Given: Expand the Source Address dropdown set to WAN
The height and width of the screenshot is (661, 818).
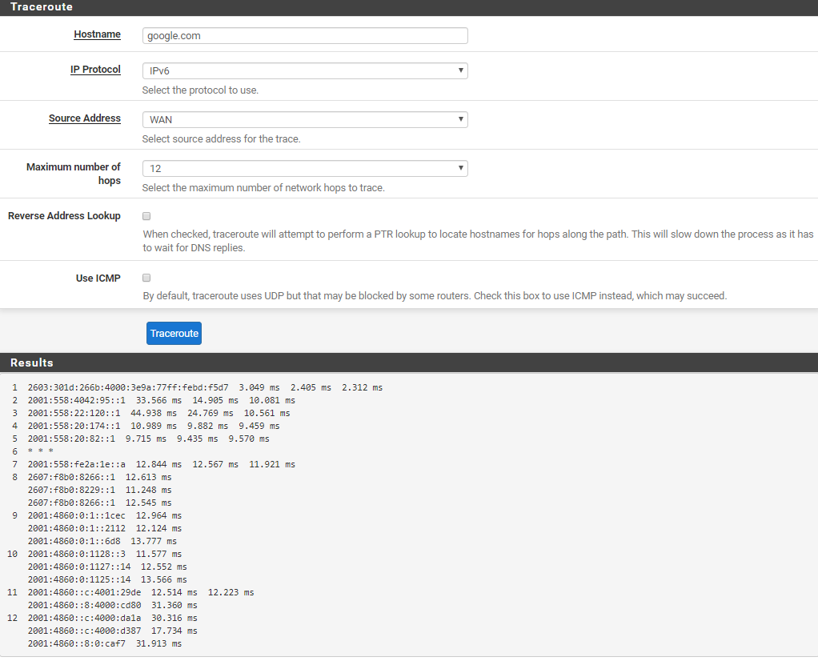Looking at the screenshot, I should tap(304, 119).
